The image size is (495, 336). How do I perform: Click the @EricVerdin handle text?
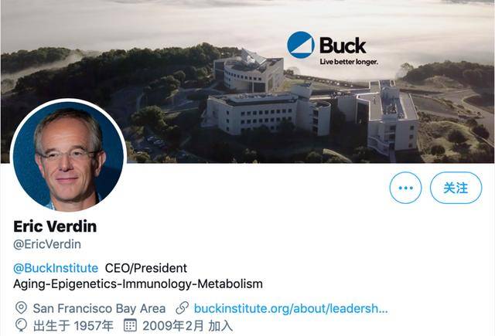pos(47,244)
